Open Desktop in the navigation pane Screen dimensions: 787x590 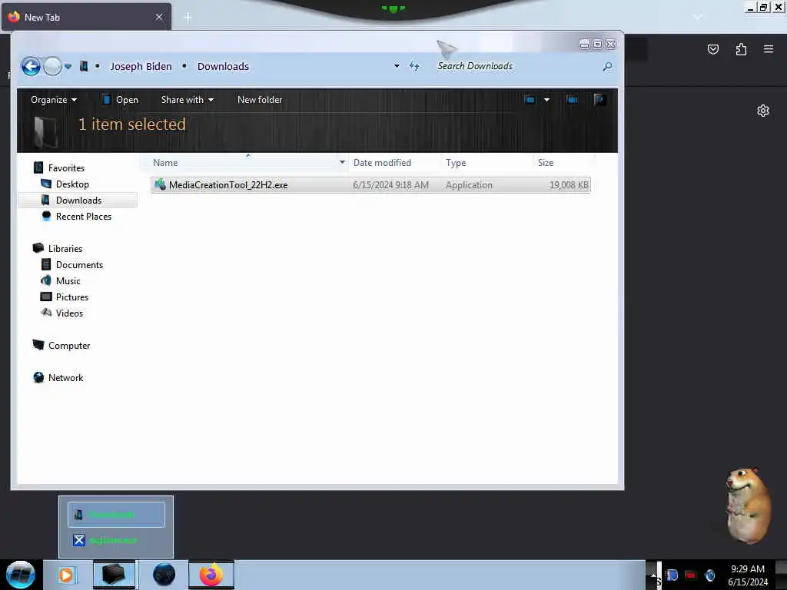(72, 184)
